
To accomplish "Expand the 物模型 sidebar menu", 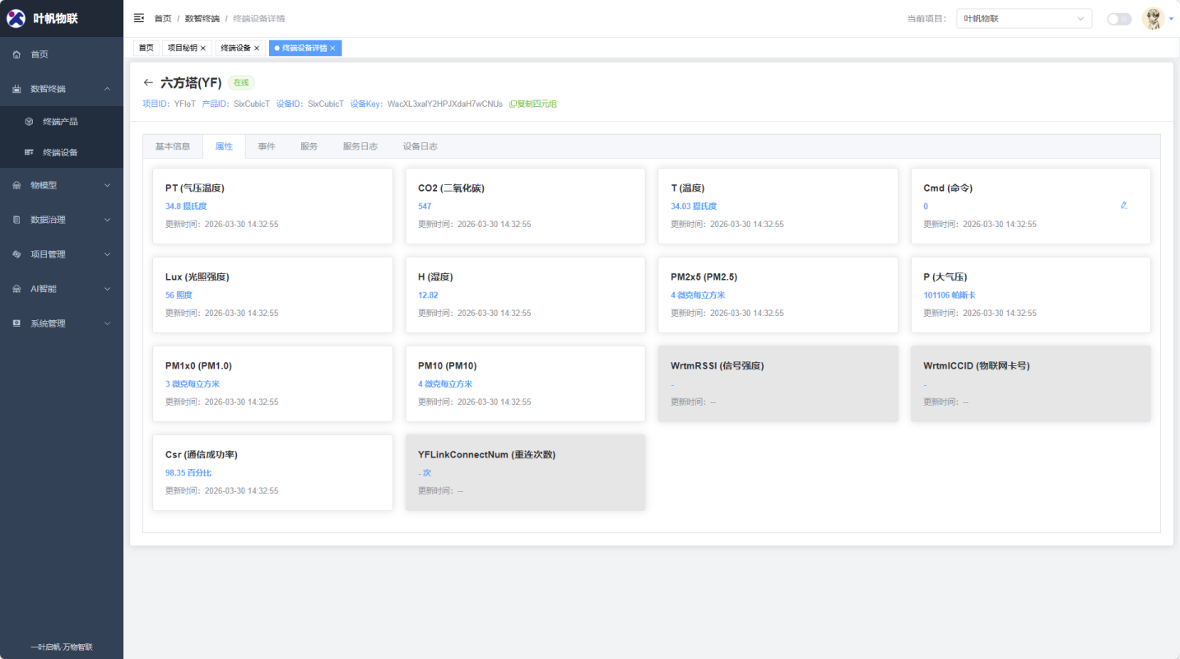I will [62, 185].
